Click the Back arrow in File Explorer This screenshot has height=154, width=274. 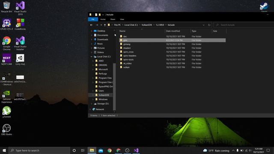click(91, 25)
